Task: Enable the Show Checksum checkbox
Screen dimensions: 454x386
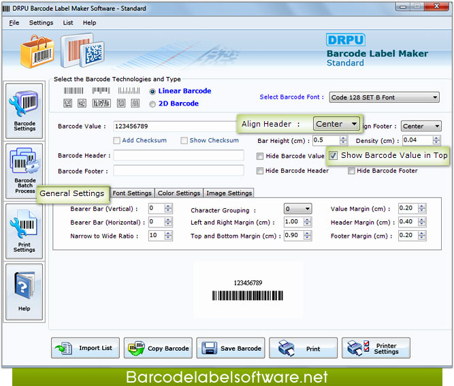Action: 184,140
